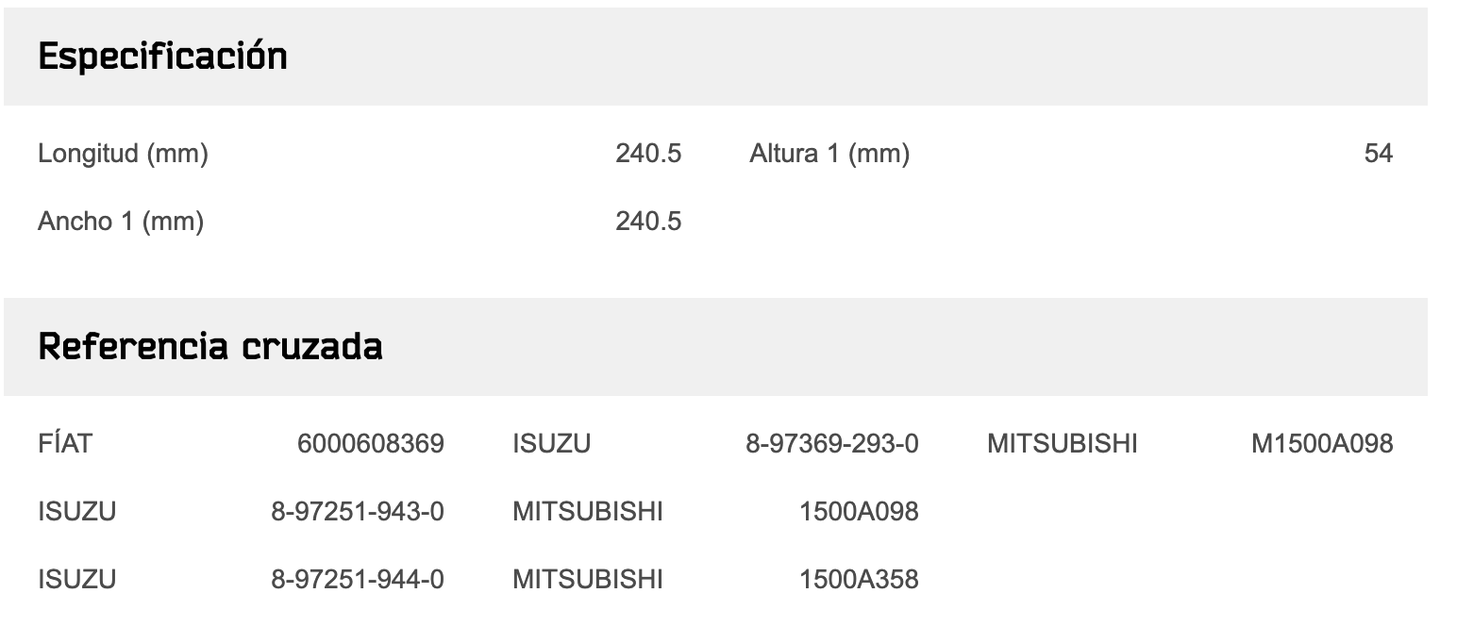This screenshot has height=626, width=1457.
Task: Select the Altura 1 (mm) label
Action: tap(829, 153)
